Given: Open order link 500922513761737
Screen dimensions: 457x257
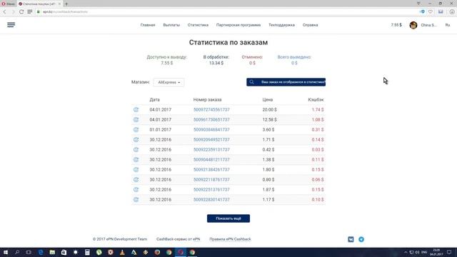Looking at the screenshot, I should click(211, 189).
